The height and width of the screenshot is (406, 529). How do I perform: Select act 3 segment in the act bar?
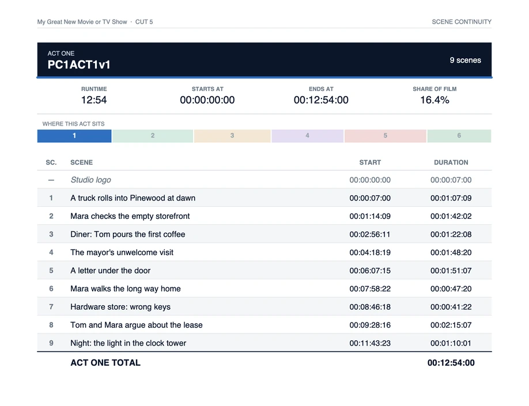pos(232,136)
